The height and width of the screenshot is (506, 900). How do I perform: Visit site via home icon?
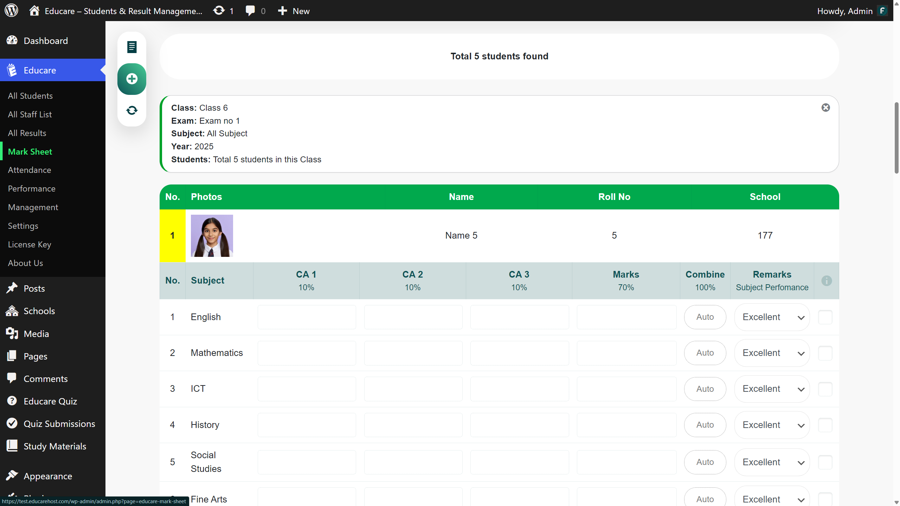click(x=34, y=11)
